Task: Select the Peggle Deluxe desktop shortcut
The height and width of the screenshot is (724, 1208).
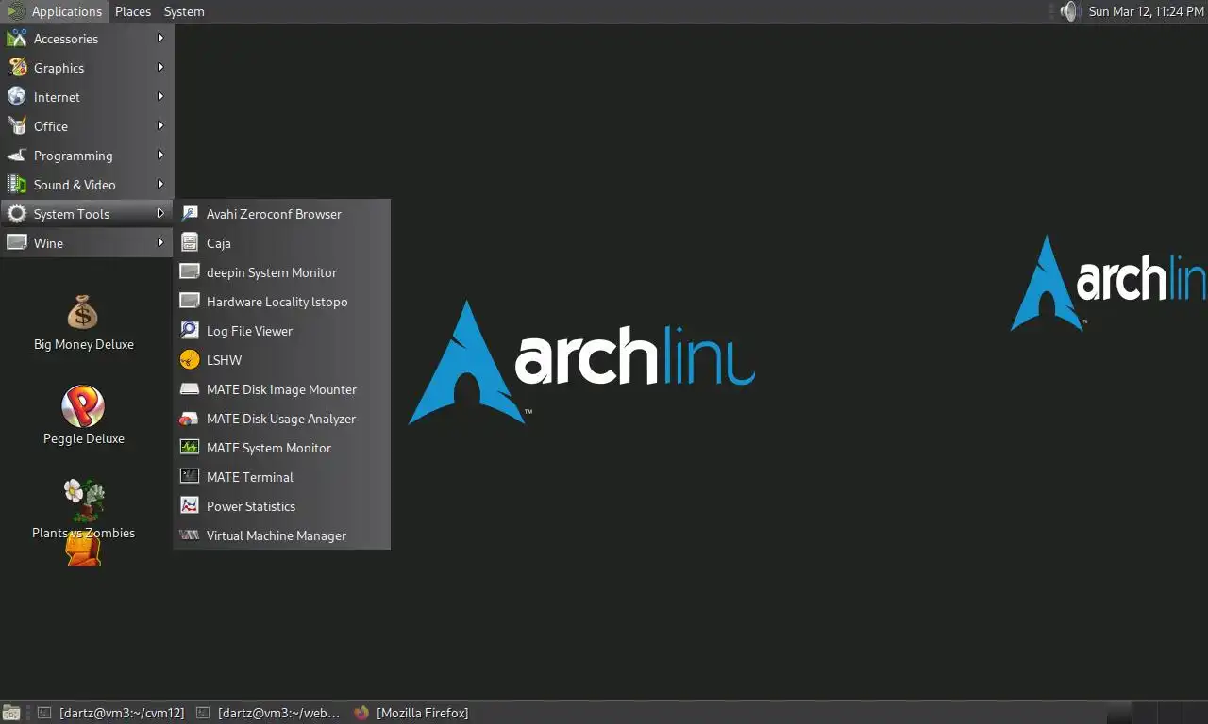Action: coord(83,416)
